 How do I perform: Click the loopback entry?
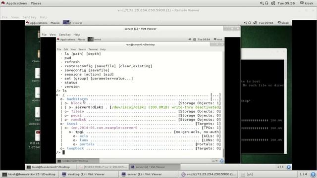point(75,148)
